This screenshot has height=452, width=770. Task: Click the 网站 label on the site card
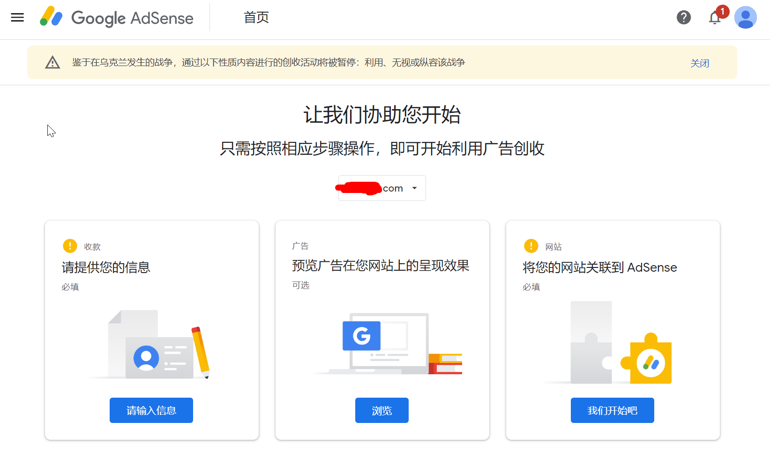tap(553, 247)
